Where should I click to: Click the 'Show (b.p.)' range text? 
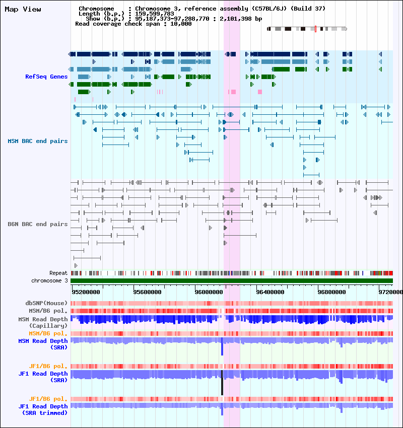point(174,19)
